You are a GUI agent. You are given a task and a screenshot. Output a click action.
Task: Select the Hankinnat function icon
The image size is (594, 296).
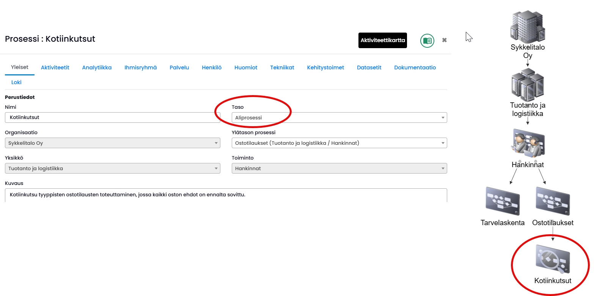(x=528, y=144)
